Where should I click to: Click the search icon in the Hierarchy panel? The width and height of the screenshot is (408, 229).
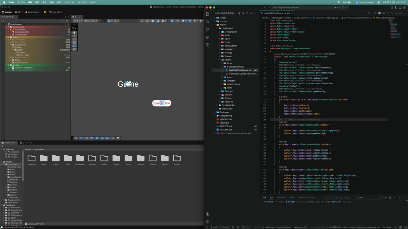(x=67, y=21)
